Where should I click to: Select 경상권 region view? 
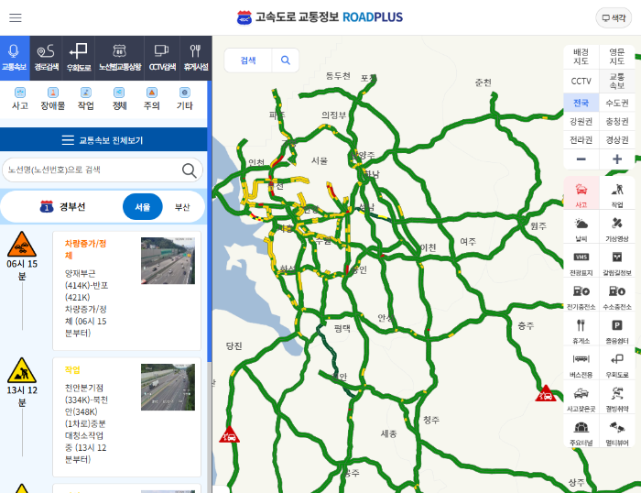coord(616,140)
